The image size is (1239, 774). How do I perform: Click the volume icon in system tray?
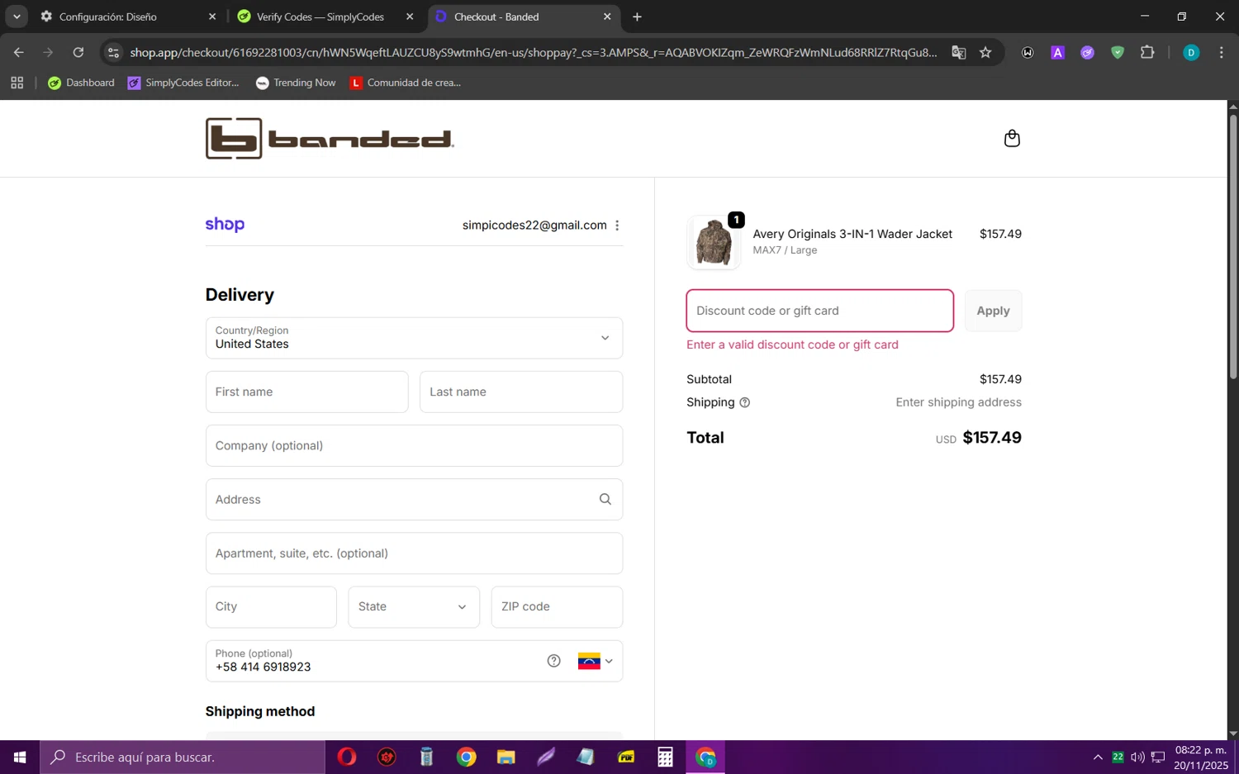click(x=1137, y=757)
